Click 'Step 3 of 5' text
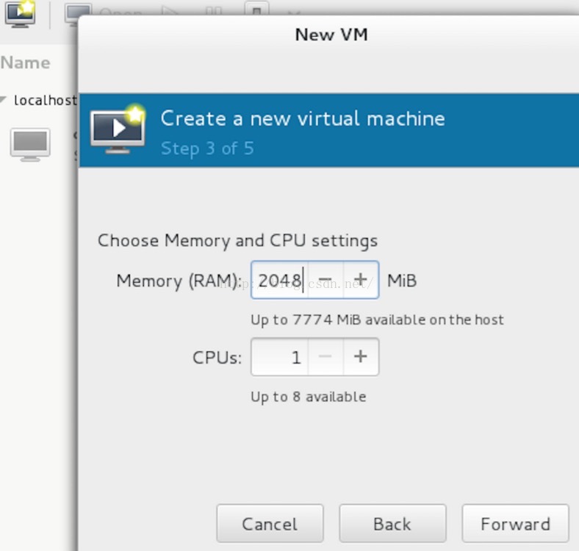The width and height of the screenshot is (579, 551). pos(207,148)
